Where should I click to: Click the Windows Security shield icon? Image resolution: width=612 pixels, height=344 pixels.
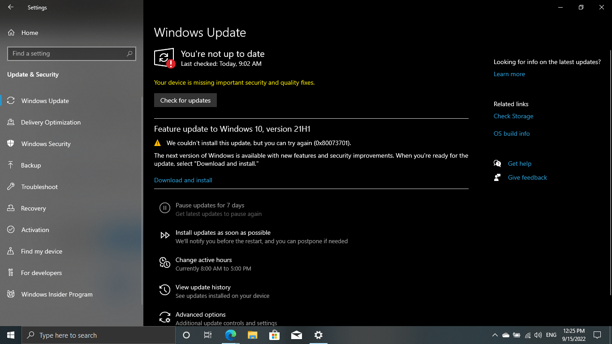[x=11, y=144]
